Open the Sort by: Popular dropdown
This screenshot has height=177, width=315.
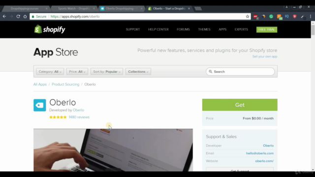click(107, 72)
